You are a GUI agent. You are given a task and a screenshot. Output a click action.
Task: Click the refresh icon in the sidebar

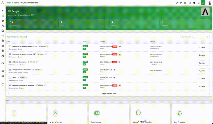click(x=3, y=84)
